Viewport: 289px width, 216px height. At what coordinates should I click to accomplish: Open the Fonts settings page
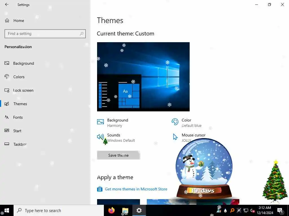[45, 117]
